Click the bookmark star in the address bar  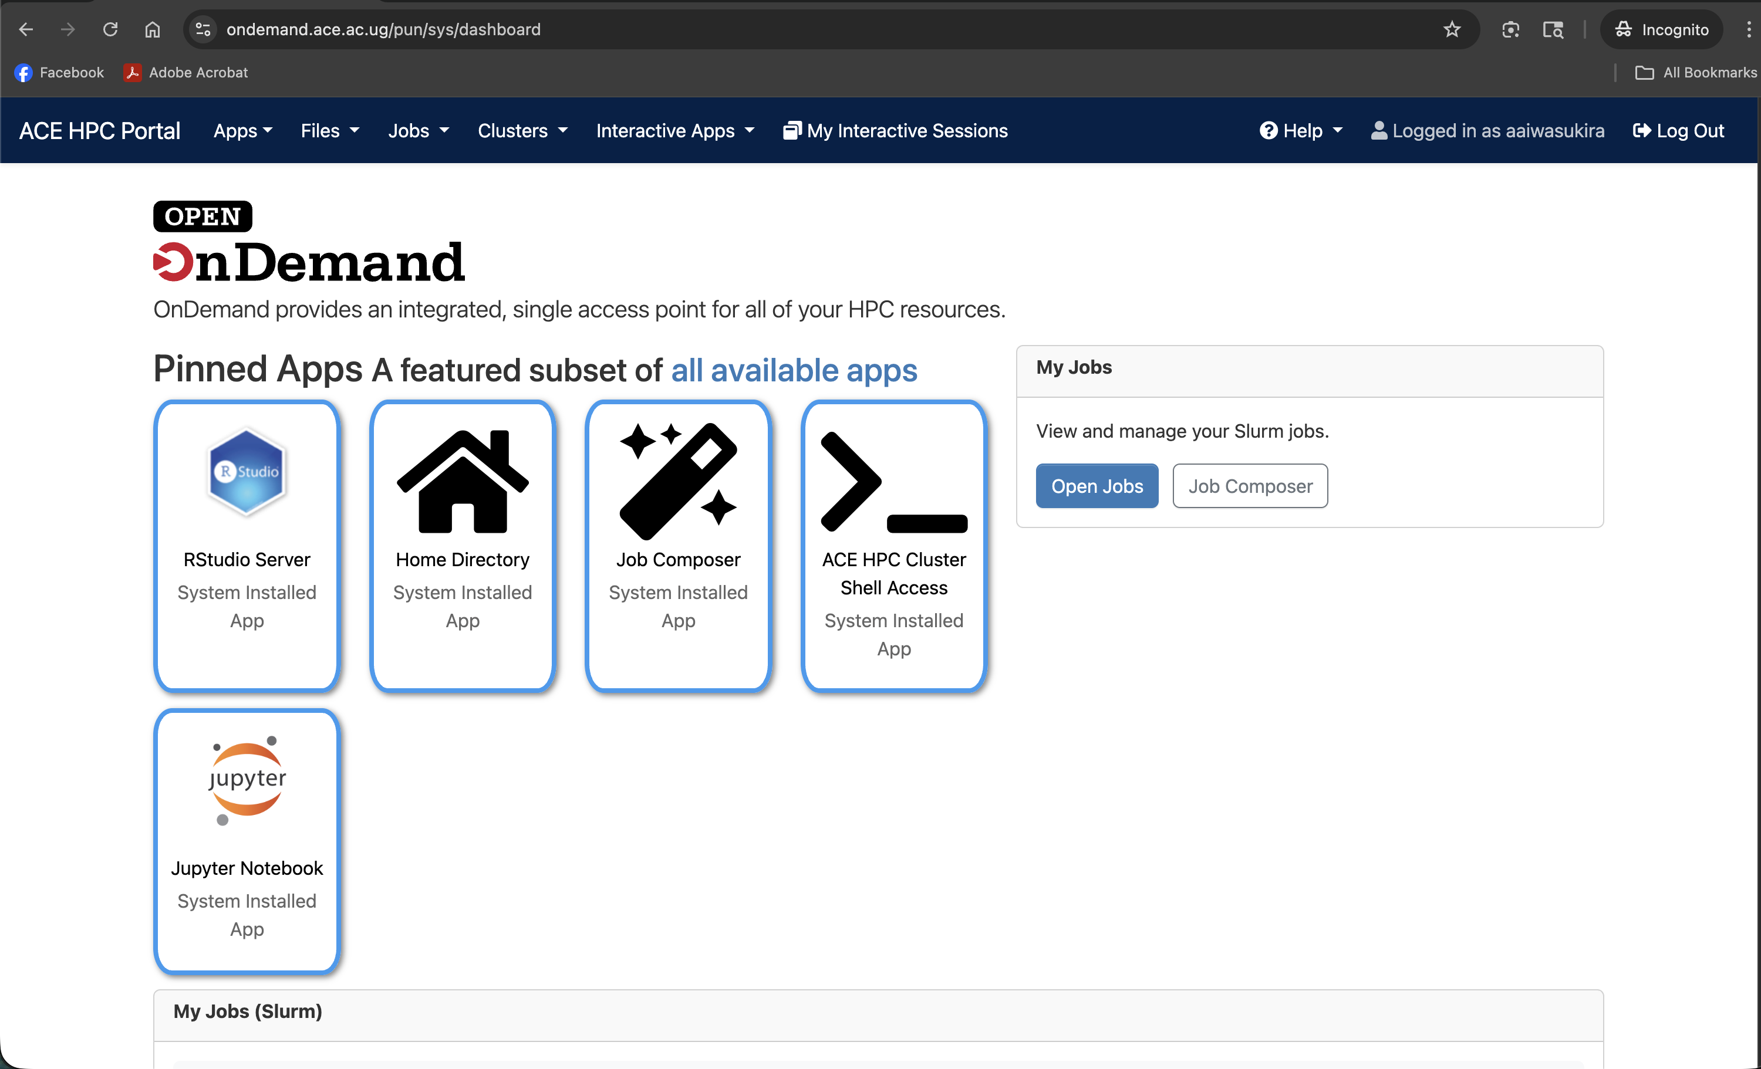point(1452,29)
